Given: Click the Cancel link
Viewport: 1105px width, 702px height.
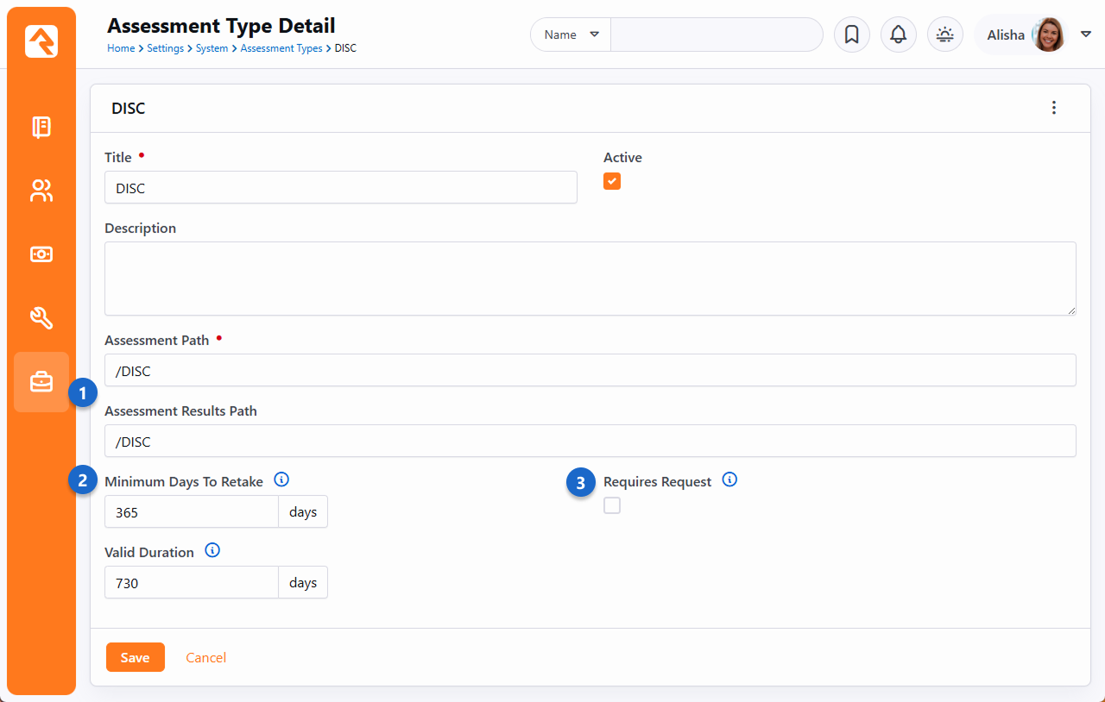Looking at the screenshot, I should pos(205,657).
